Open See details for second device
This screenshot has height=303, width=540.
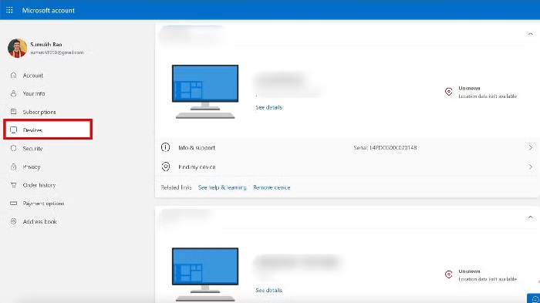click(x=269, y=290)
